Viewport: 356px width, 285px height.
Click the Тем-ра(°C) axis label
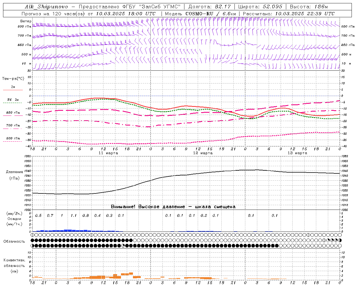click(x=13, y=78)
